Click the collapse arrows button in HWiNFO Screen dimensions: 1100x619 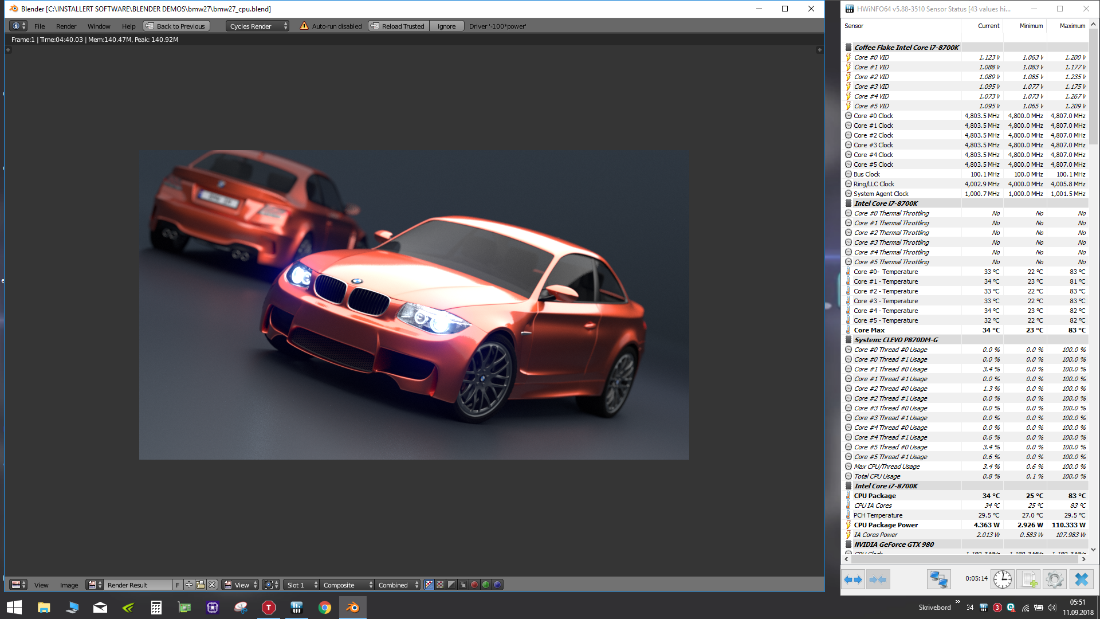[x=878, y=579]
